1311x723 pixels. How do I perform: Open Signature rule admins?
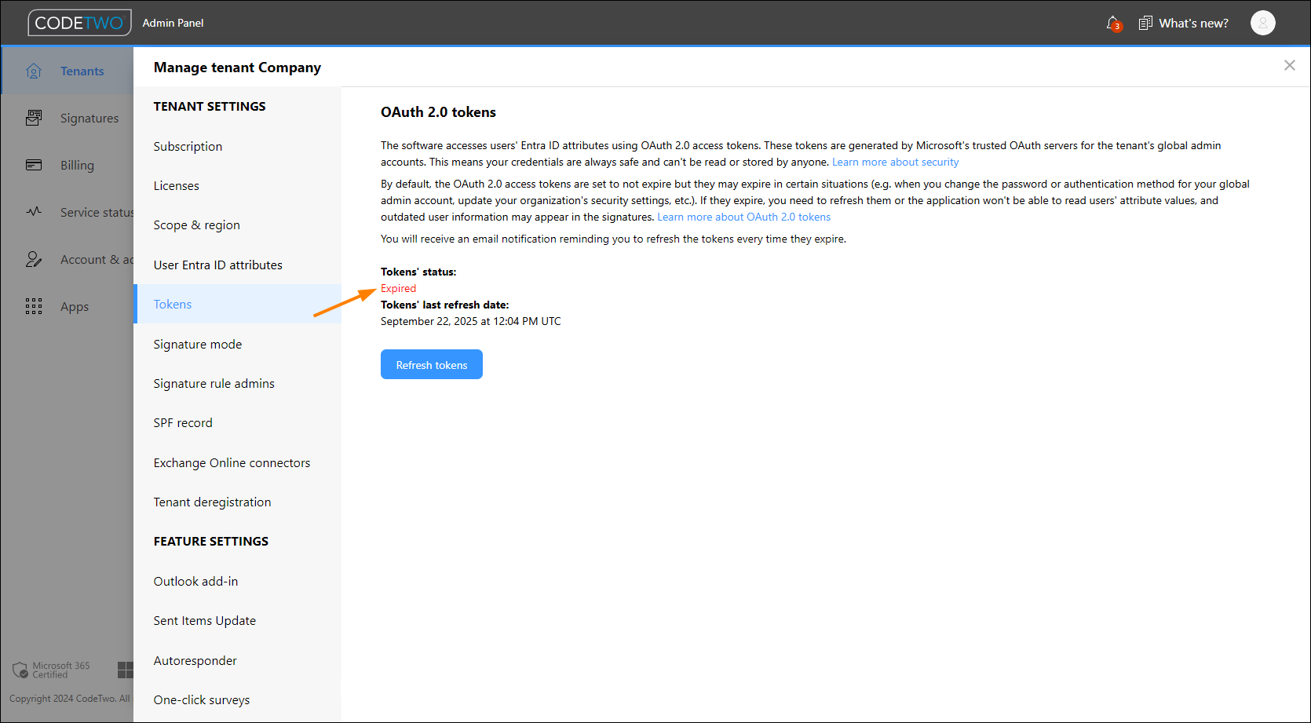[x=237, y=383]
